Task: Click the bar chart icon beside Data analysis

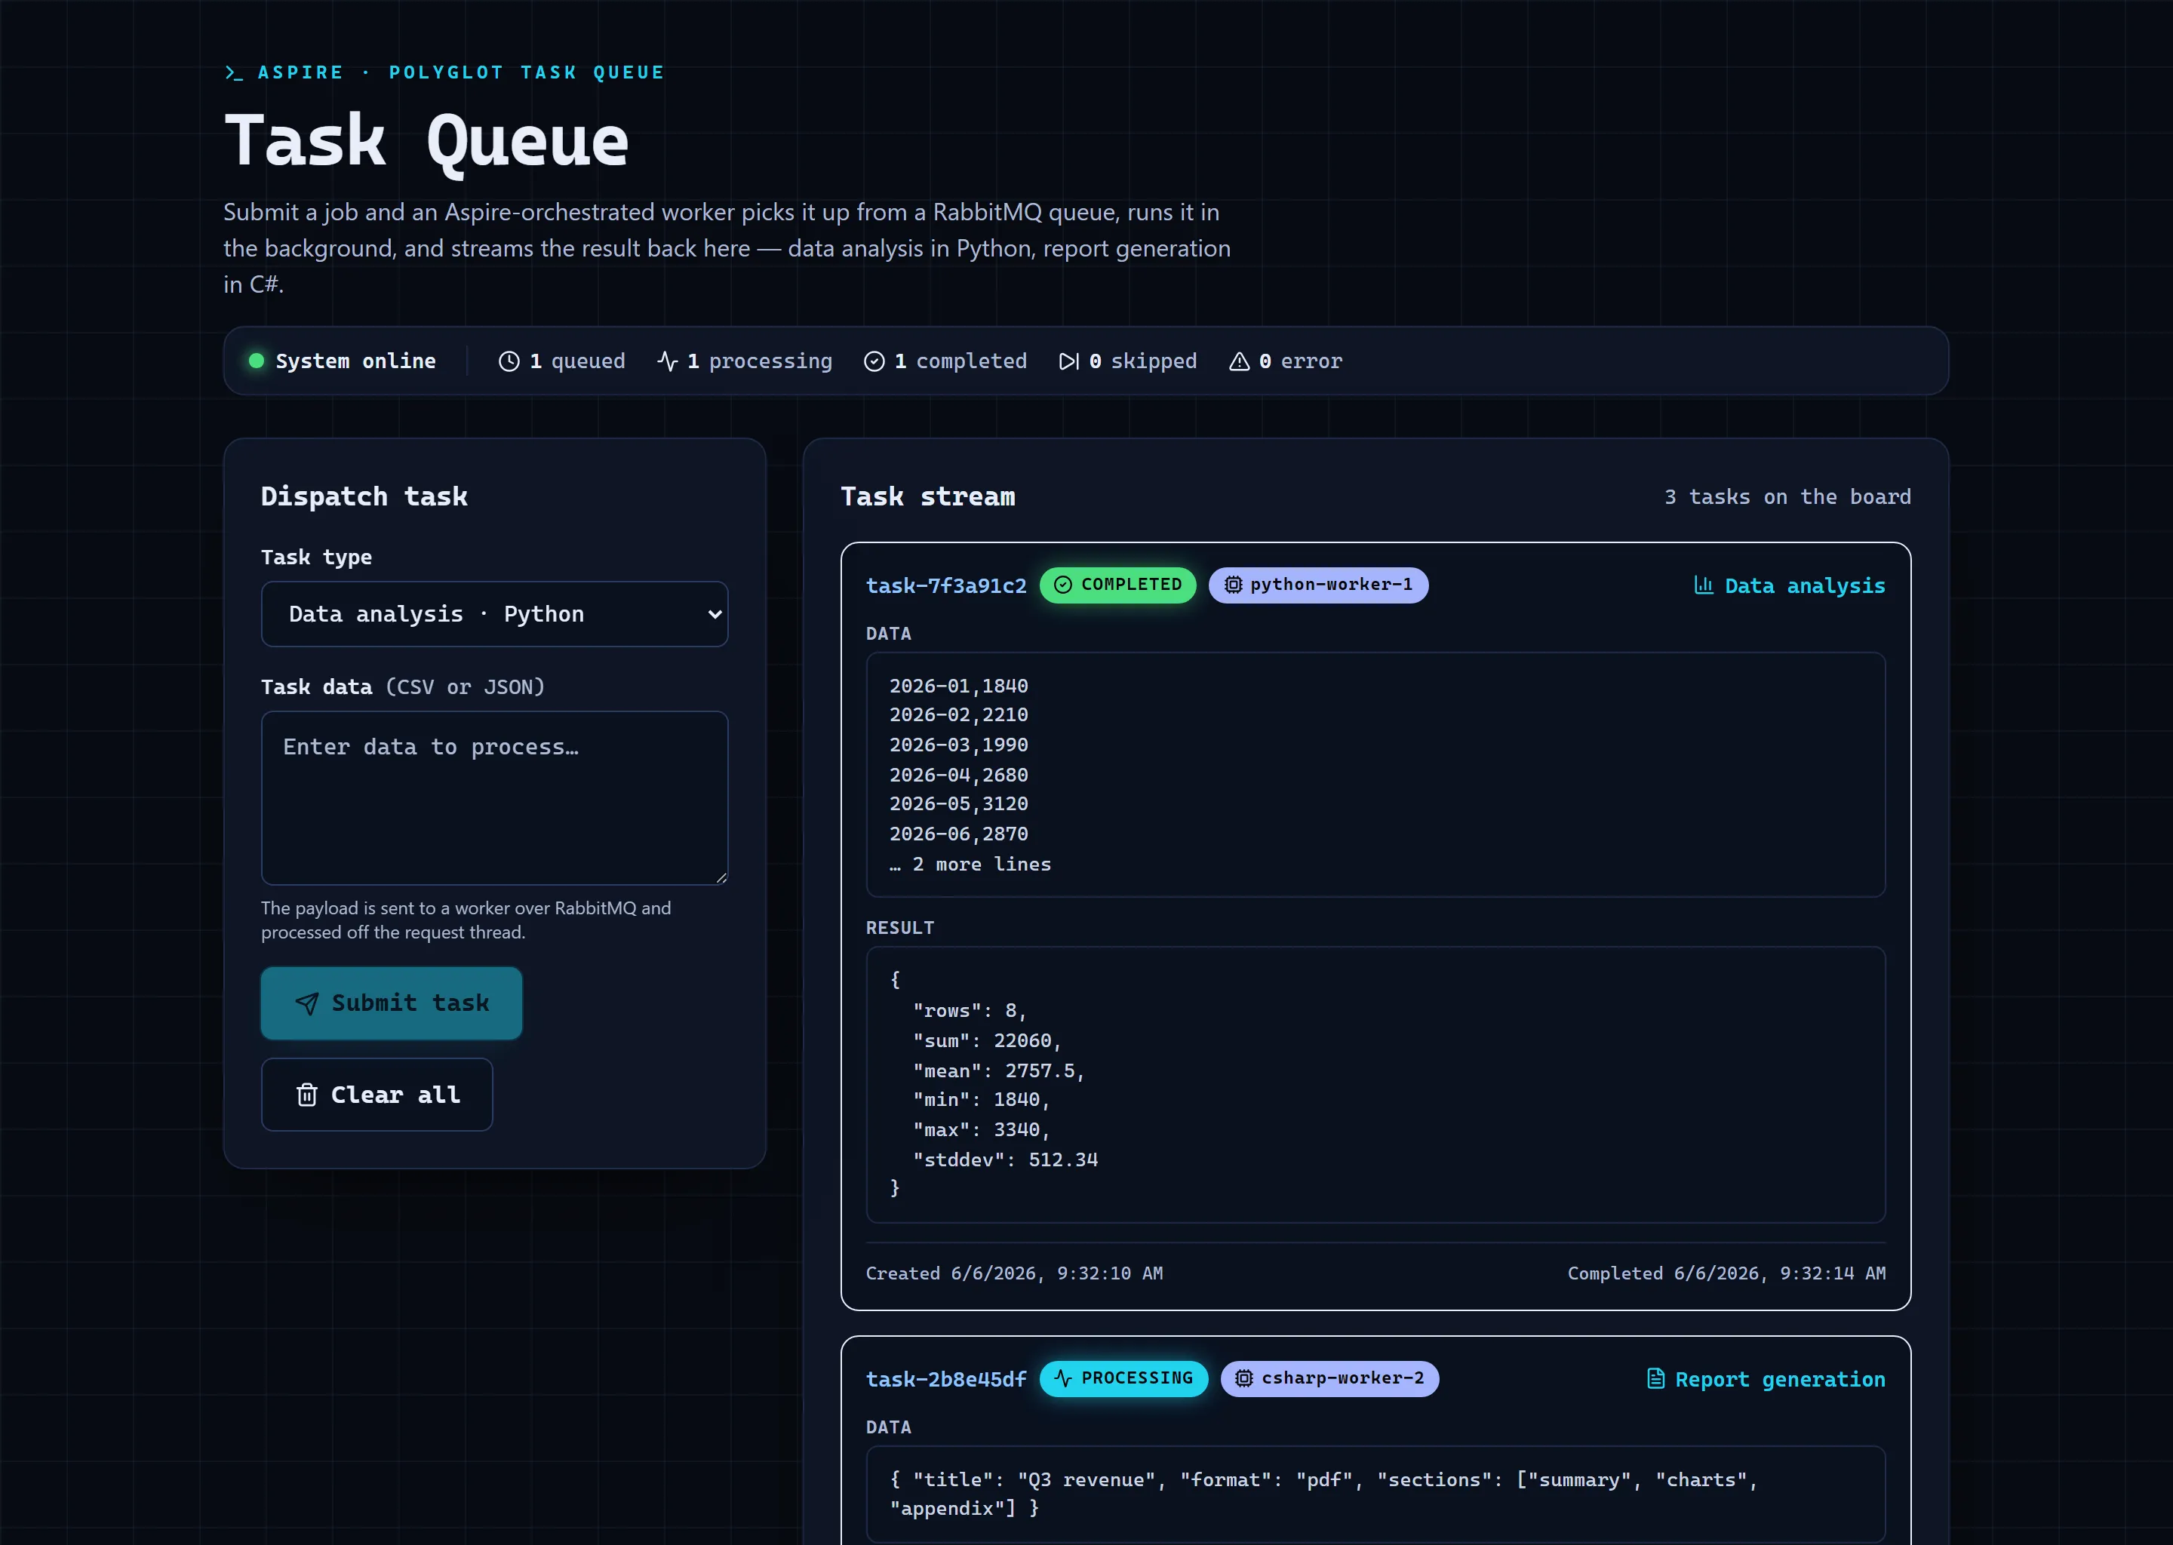Action: (1703, 585)
